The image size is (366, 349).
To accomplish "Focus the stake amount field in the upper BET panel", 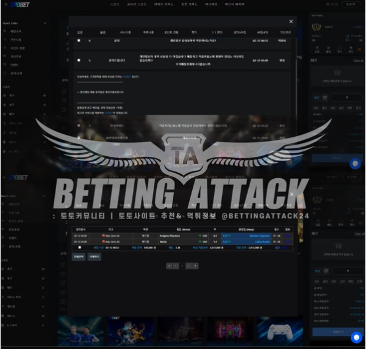I will [x=346, y=98].
